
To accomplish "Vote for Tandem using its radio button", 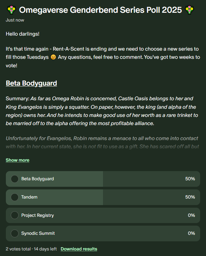I will (14, 197).
